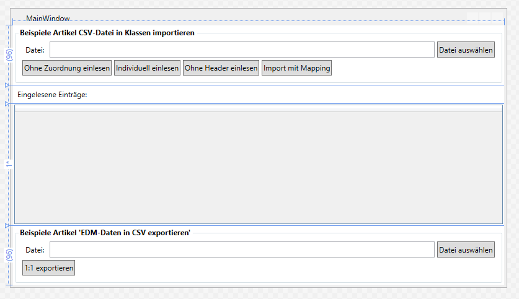Select the 'EDM-Daten in CSV exportieren' group header
This screenshot has width=519, height=299.
[105, 233]
